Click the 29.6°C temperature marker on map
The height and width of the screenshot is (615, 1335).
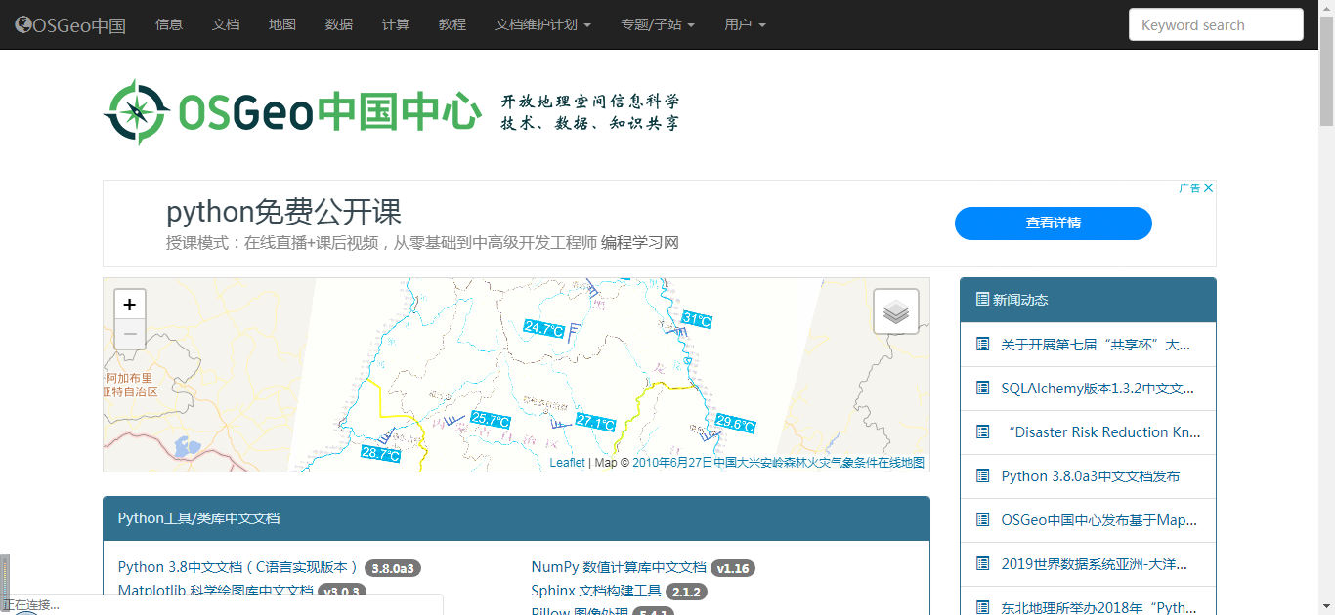tap(735, 424)
